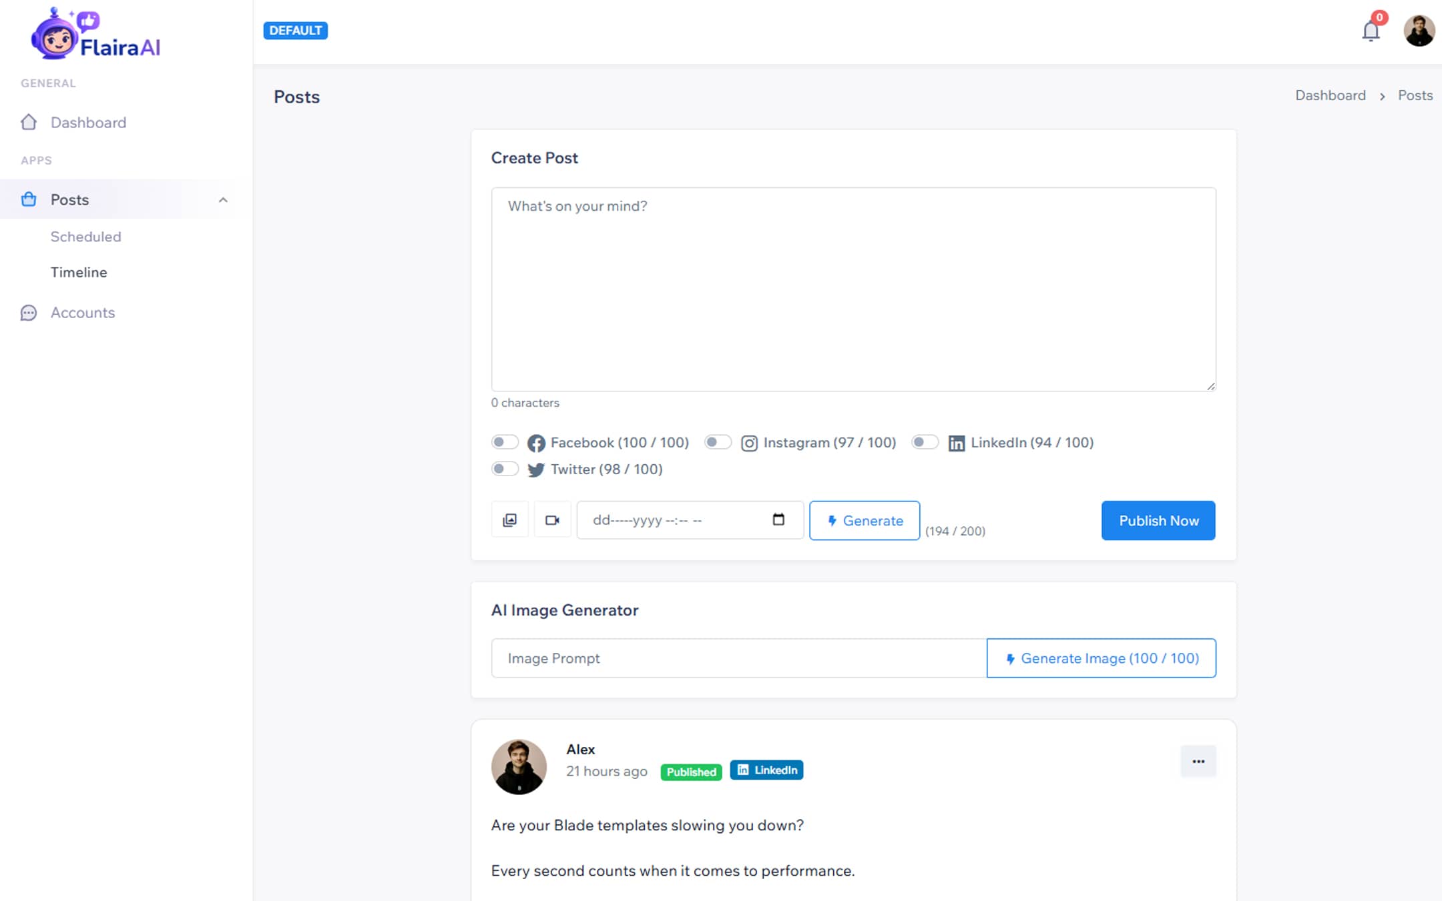Image resolution: width=1442 pixels, height=901 pixels.
Task: Switch to the Scheduled view
Action: pyautogui.click(x=85, y=236)
